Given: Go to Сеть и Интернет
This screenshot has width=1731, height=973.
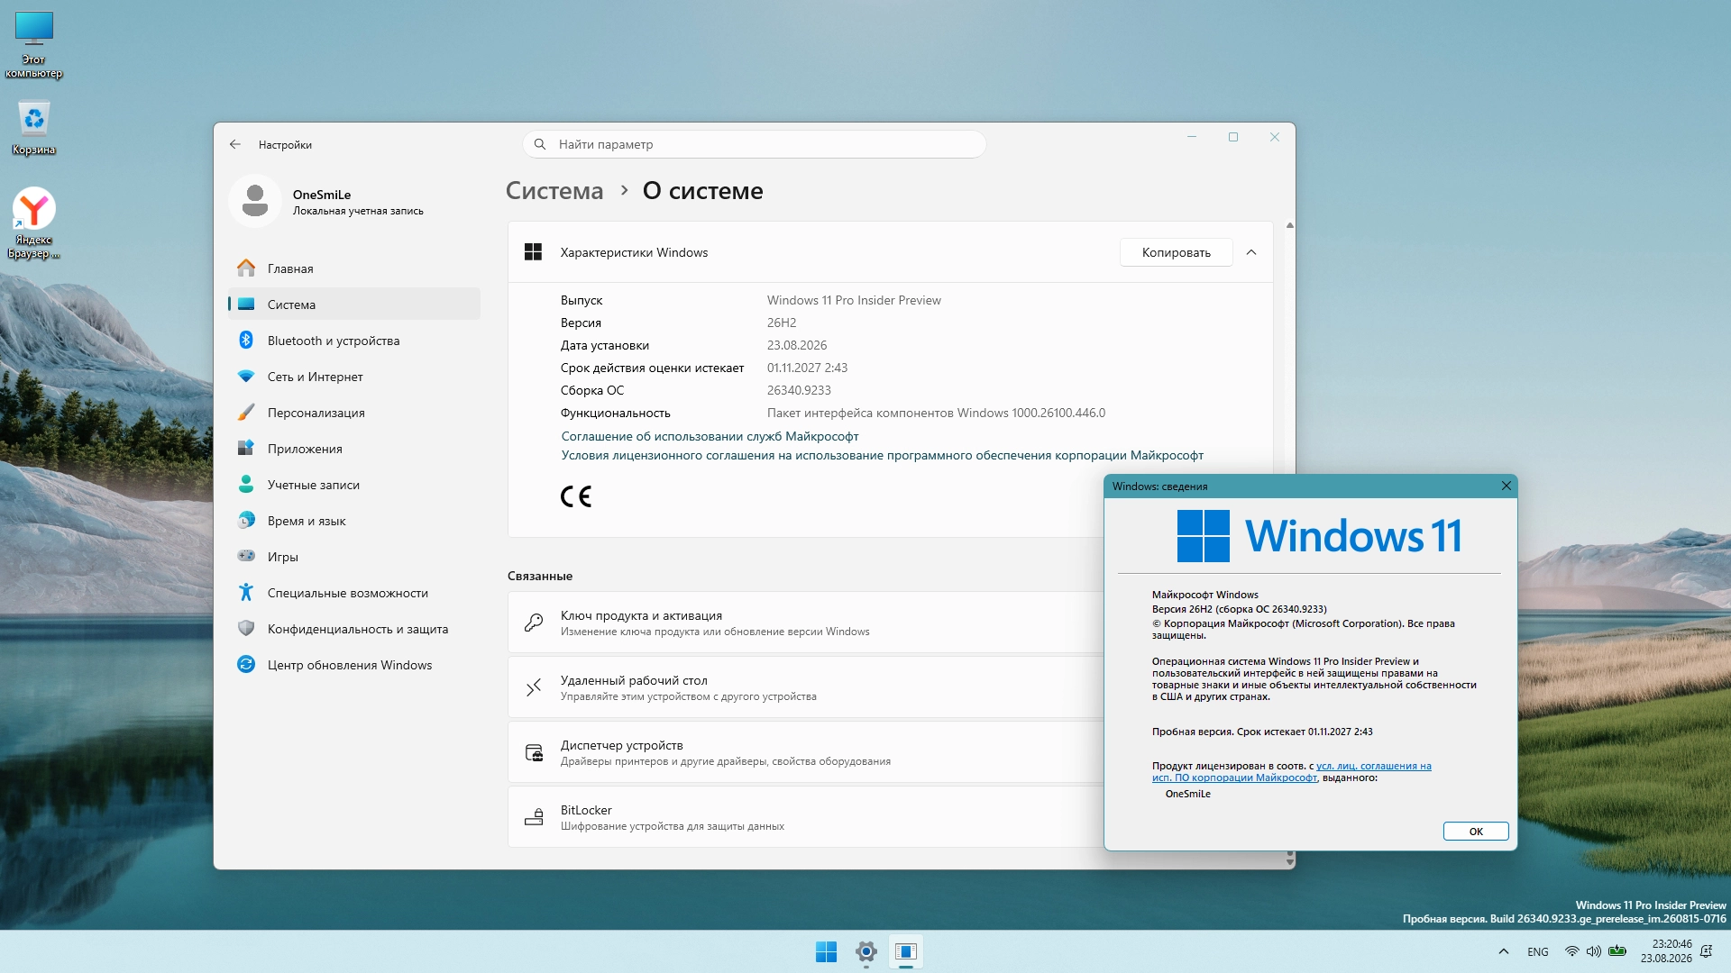Looking at the screenshot, I should point(354,377).
